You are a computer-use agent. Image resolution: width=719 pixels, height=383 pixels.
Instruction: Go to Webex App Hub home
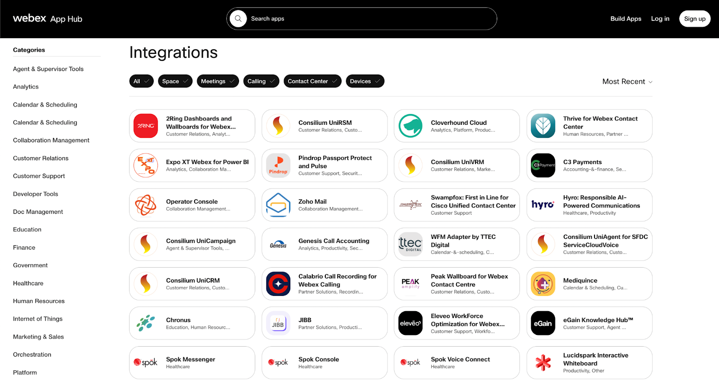coord(48,18)
